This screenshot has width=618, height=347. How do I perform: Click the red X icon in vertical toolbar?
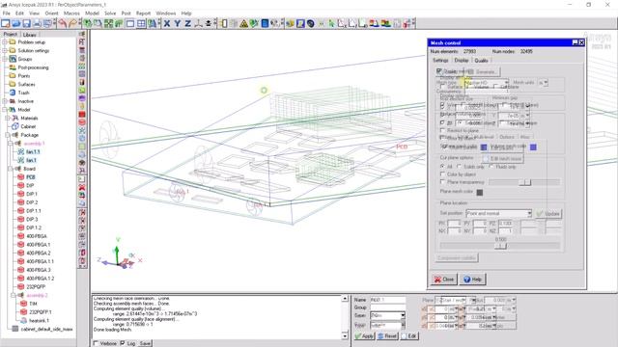coord(82,187)
